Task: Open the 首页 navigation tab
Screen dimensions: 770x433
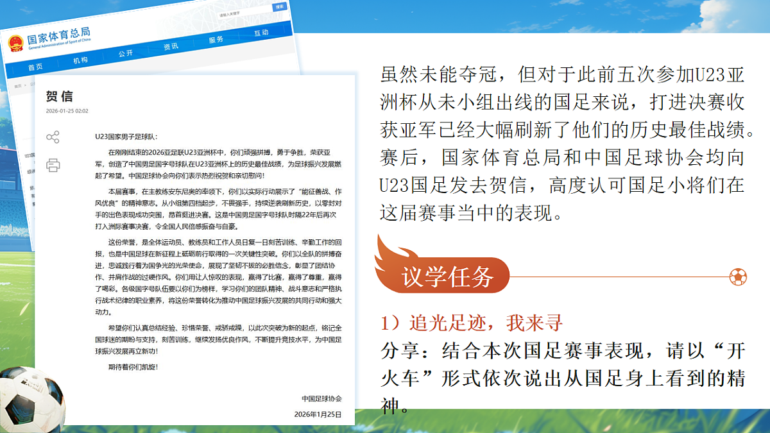Action: [x=35, y=67]
